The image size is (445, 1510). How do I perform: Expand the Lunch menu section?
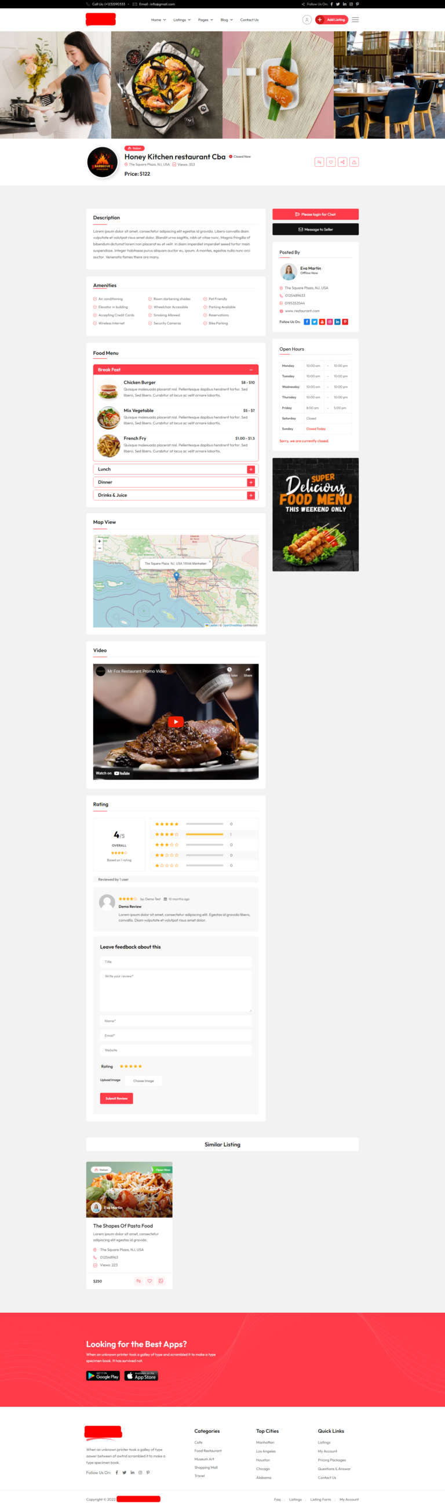tap(251, 470)
